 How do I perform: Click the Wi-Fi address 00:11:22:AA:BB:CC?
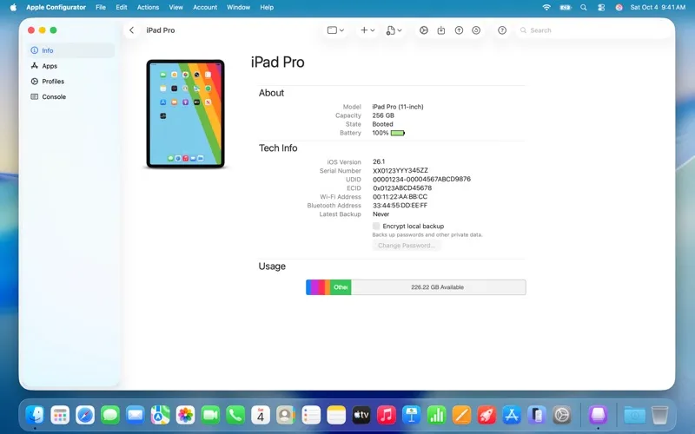click(400, 197)
